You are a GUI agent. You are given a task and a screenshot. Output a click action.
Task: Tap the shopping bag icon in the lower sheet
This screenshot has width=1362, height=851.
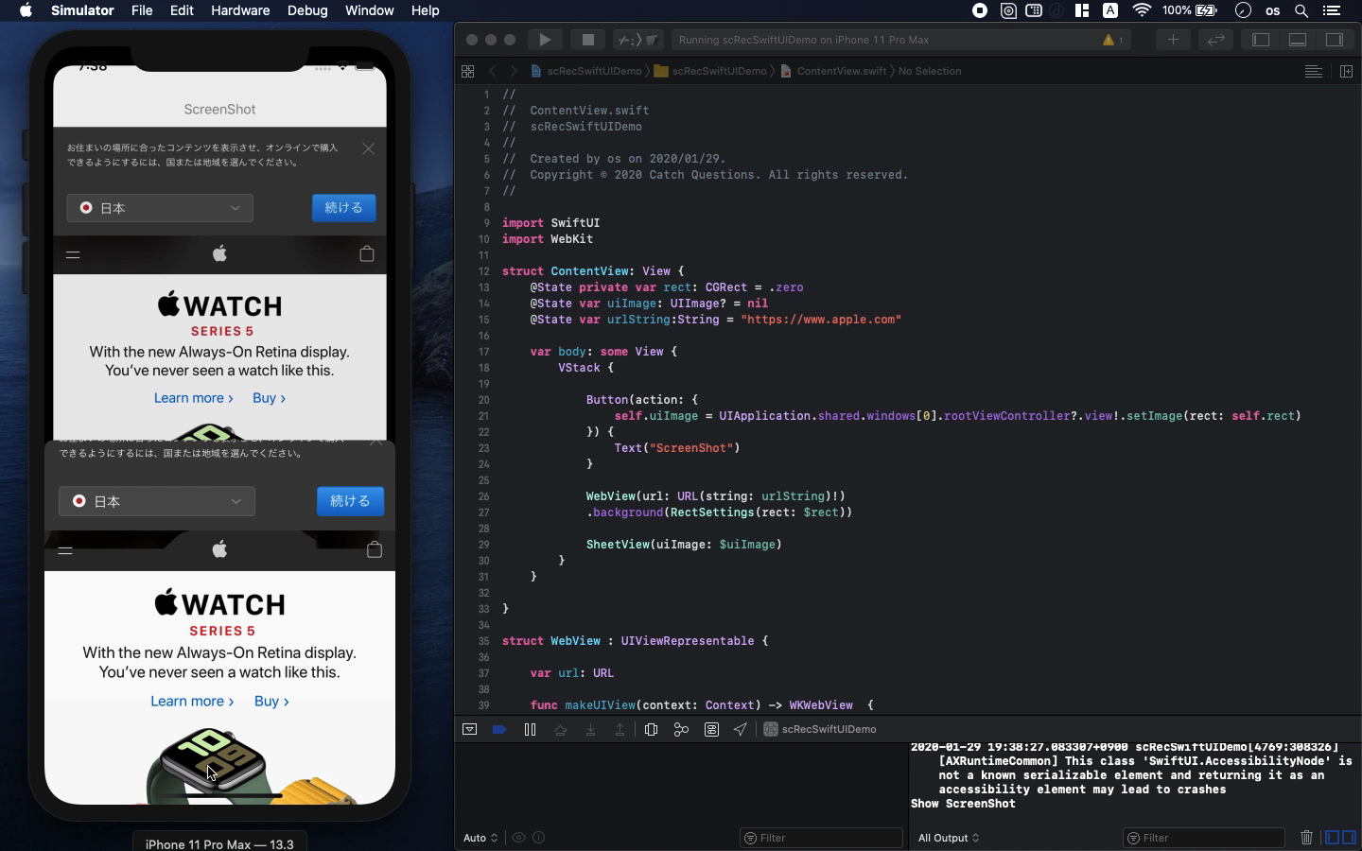[375, 549]
